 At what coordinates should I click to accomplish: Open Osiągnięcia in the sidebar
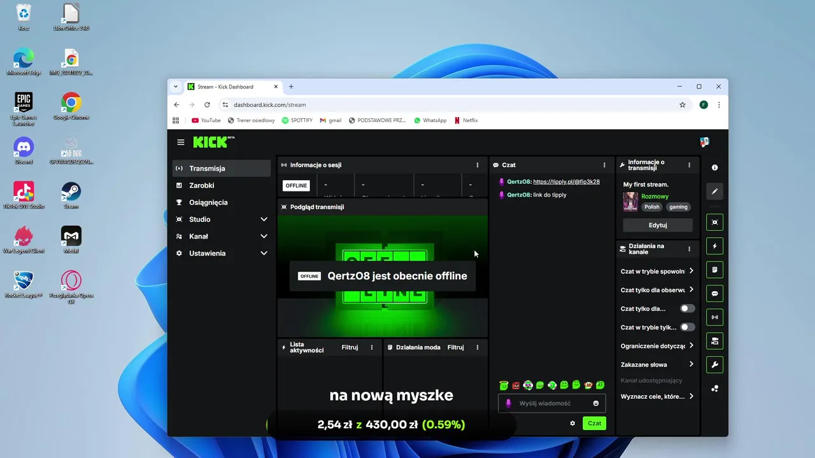(x=222, y=202)
